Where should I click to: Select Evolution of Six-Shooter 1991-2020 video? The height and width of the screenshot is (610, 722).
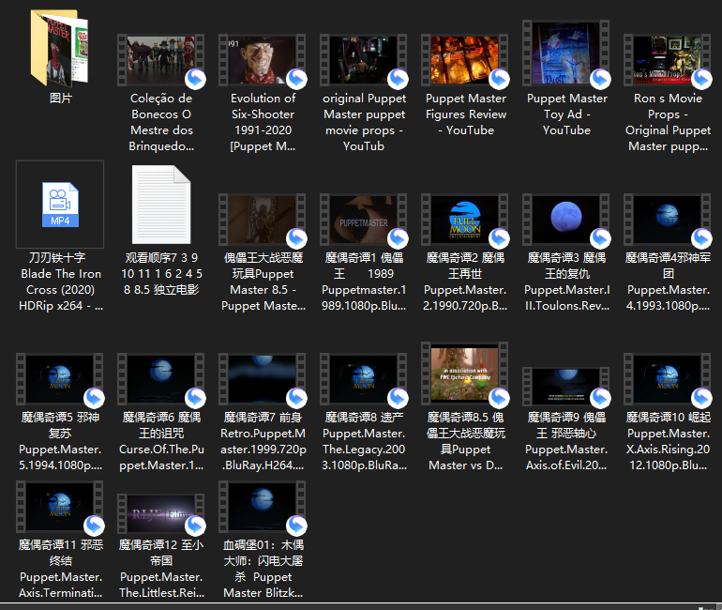[262, 60]
